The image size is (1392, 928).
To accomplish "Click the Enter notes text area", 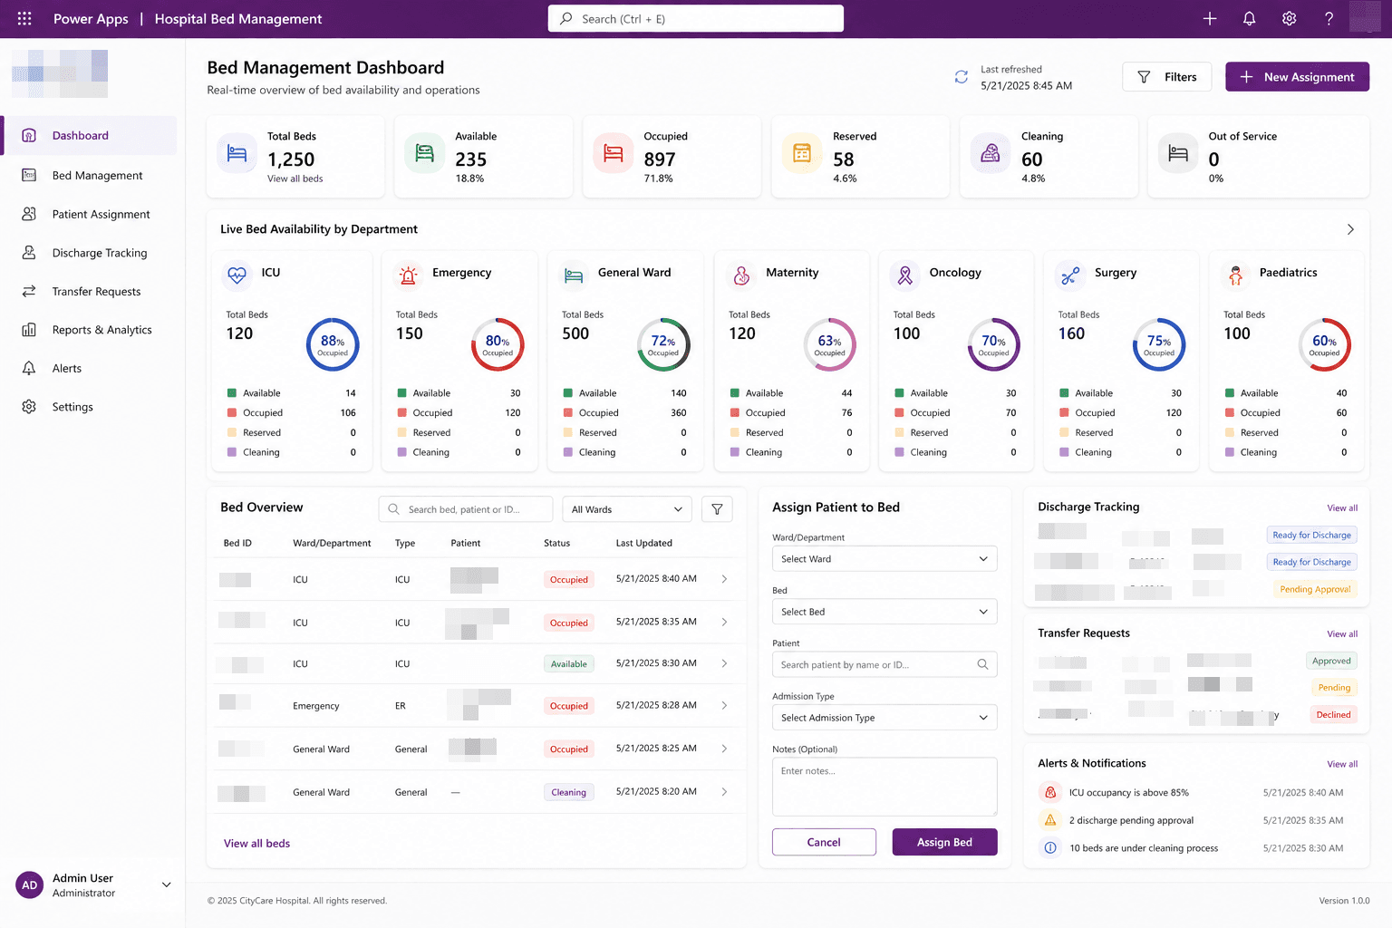I will click(x=884, y=787).
